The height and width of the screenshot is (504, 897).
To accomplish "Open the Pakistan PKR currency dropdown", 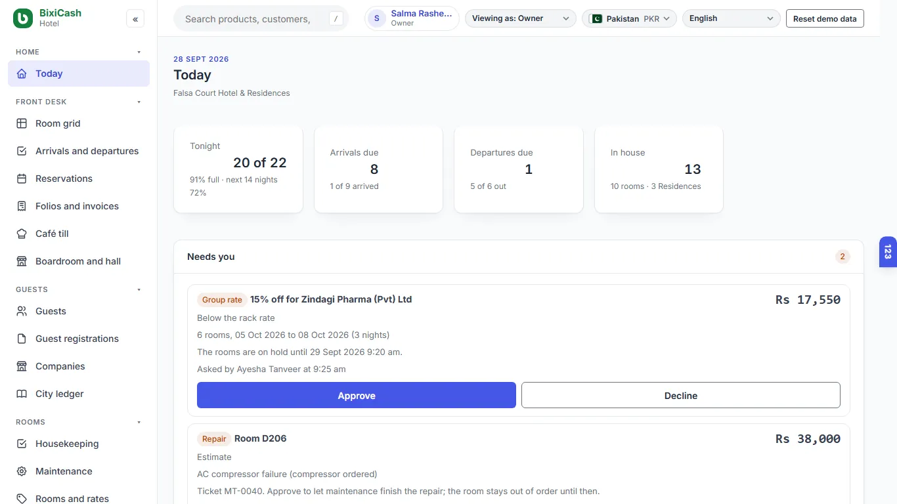I will [x=629, y=18].
